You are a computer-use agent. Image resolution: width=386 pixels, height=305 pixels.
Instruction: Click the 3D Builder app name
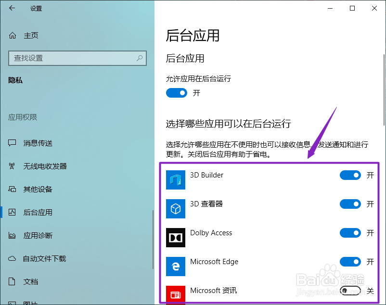(207, 175)
